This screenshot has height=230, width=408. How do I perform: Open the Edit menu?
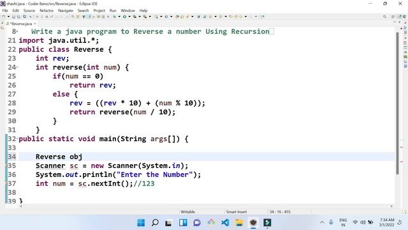tap(15, 10)
